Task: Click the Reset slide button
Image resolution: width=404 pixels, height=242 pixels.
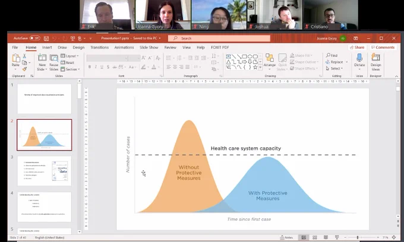Action: coord(68,62)
